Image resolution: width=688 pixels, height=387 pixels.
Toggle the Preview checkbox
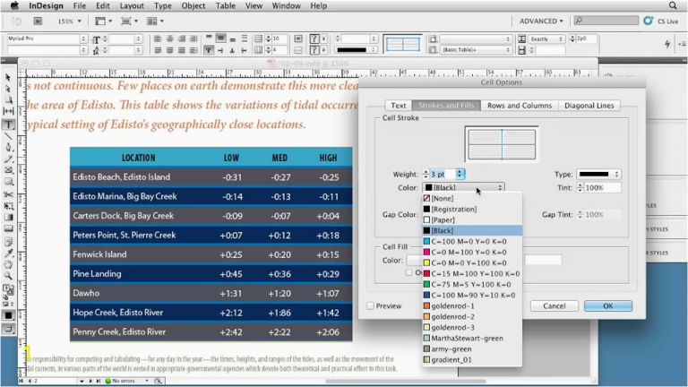[370, 305]
